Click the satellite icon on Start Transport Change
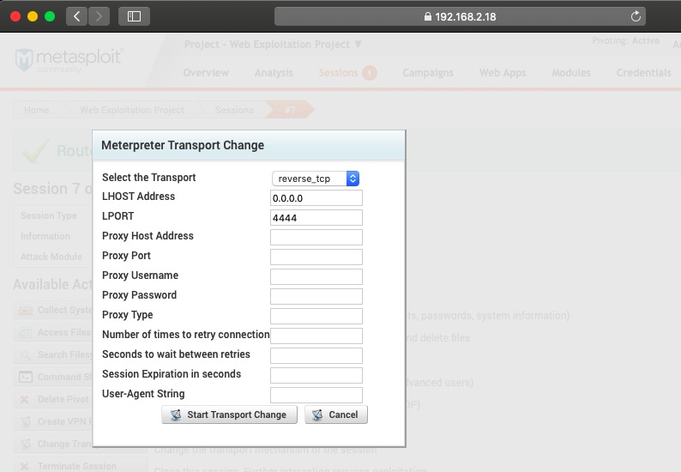Viewport: 681px width, 472px height. point(176,415)
